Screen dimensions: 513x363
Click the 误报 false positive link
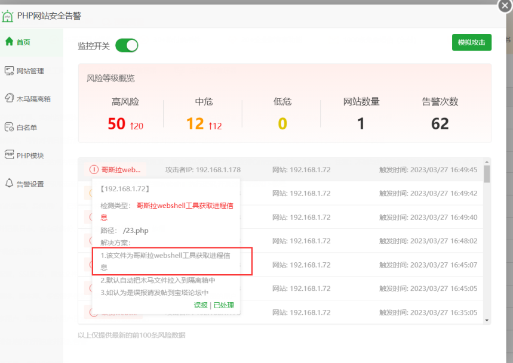pyautogui.click(x=201, y=305)
